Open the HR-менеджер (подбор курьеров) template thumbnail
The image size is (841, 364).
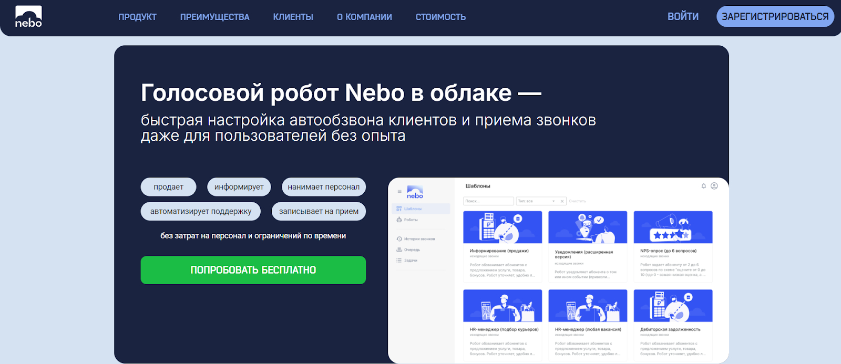tap(502, 306)
